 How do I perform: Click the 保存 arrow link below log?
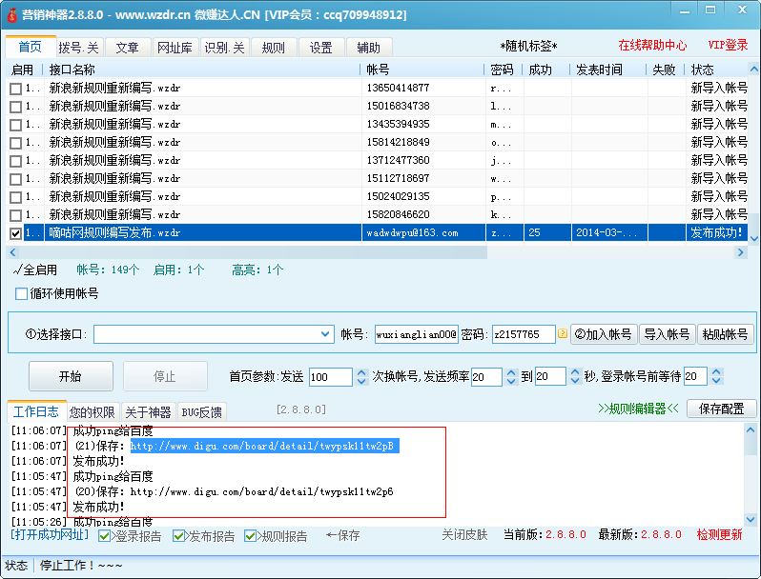(x=342, y=536)
